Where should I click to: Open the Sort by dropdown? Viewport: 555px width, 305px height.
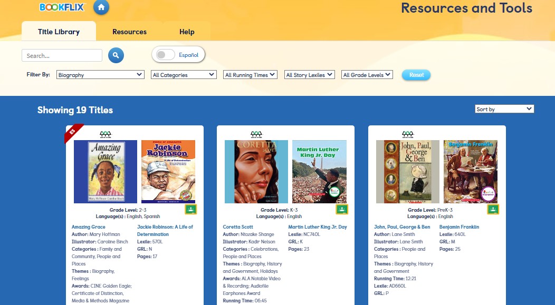click(x=504, y=109)
